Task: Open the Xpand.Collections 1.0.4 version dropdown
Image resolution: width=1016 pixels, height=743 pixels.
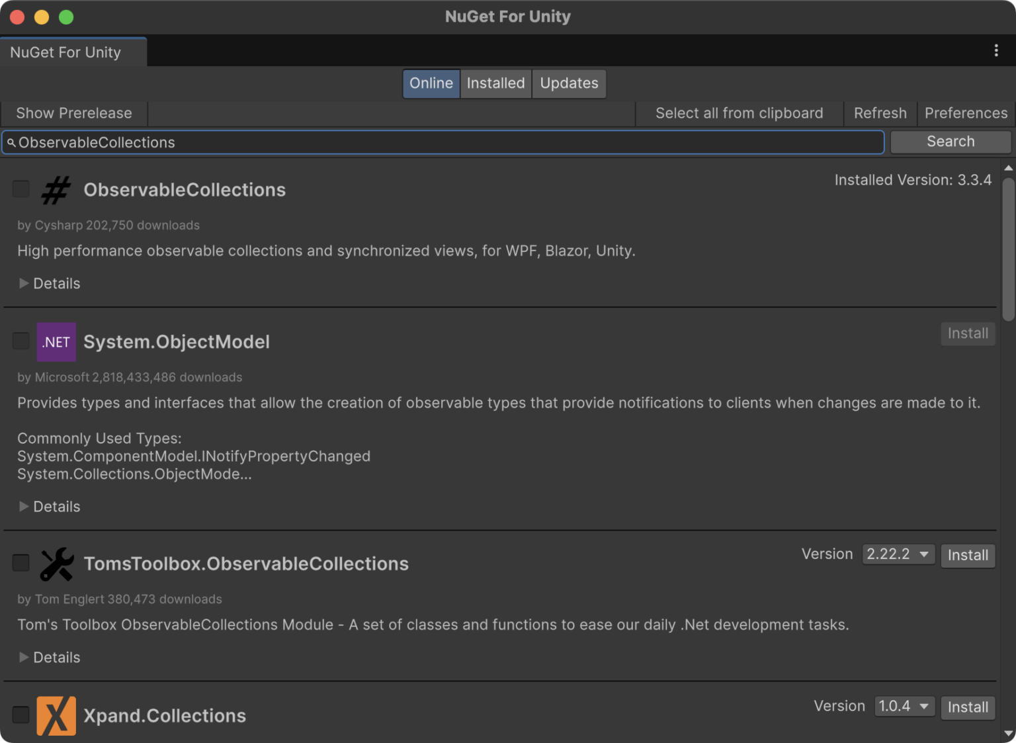Action: pos(904,706)
